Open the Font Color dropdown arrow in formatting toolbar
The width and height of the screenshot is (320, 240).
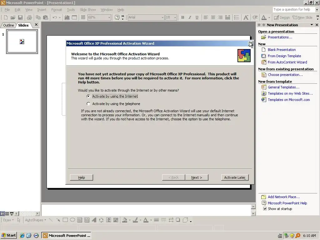click(x=269, y=17)
